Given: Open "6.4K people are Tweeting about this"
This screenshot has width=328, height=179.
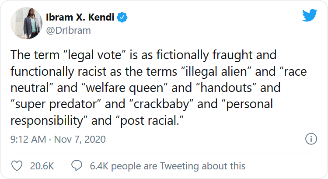Looking at the screenshot, I should 167,166.
